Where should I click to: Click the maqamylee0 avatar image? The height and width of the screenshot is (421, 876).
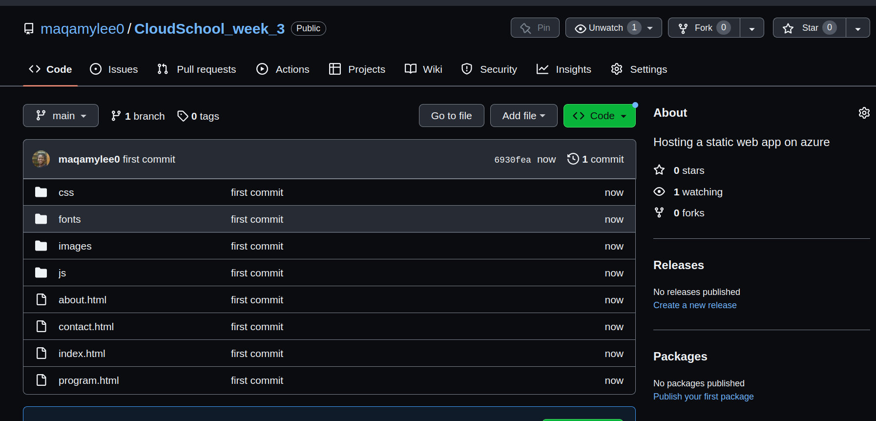click(x=41, y=159)
